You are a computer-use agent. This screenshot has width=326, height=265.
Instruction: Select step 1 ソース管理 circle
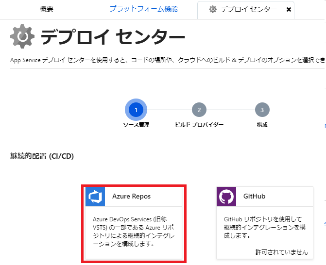pos(136,110)
